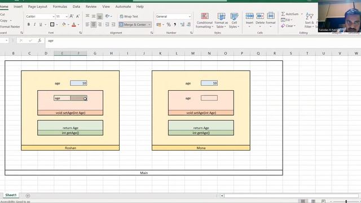The height and width of the screenshot is (203, 361).
Task: Open Format as Table gallery
Action: [x=221, y=20]
